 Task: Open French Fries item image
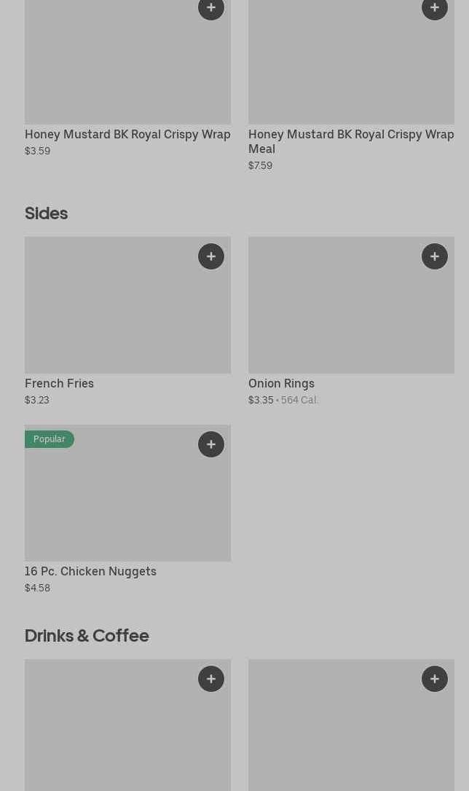click(x=127, y=313)
